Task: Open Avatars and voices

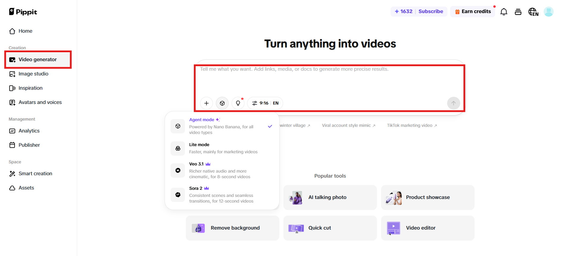Action: tap(38, 102)
